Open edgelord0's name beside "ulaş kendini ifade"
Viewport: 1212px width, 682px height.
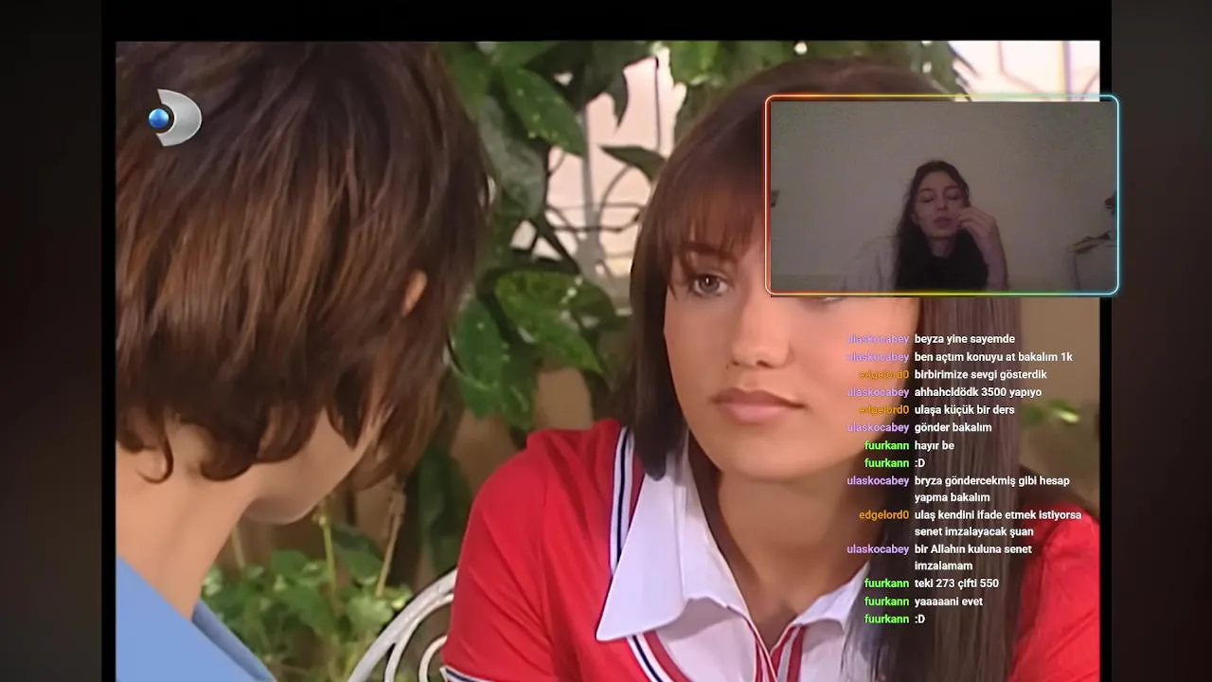coord(883,515)
